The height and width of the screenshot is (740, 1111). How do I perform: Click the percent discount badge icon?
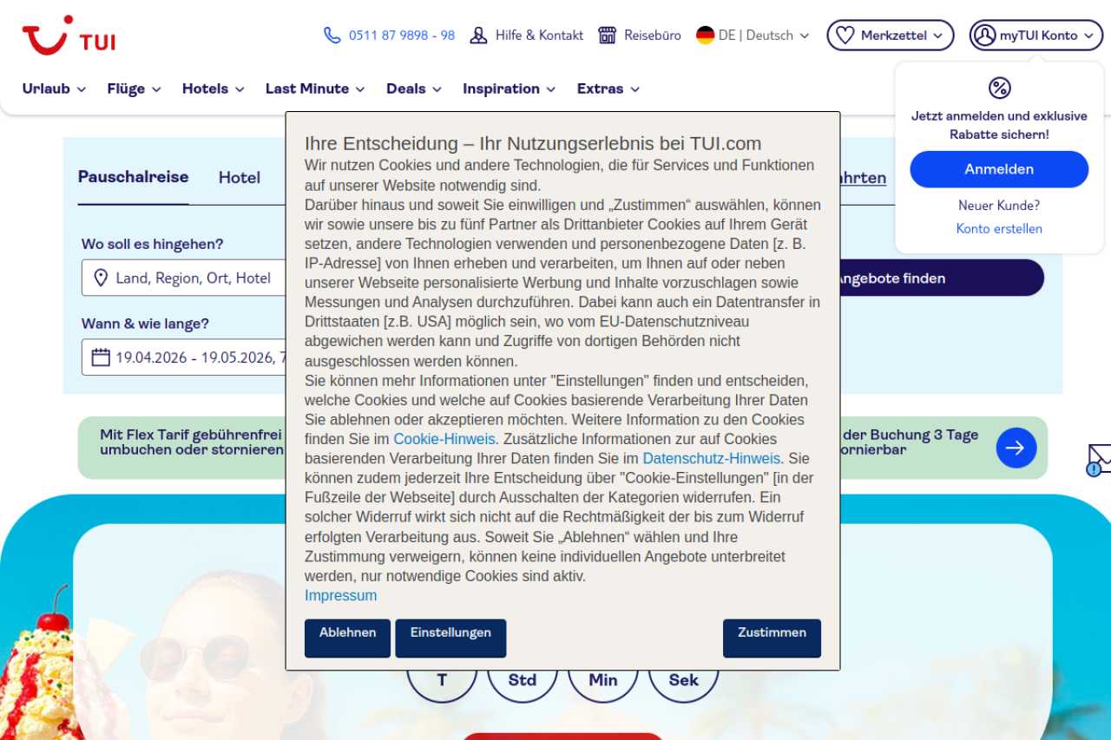click(1000, 88)
